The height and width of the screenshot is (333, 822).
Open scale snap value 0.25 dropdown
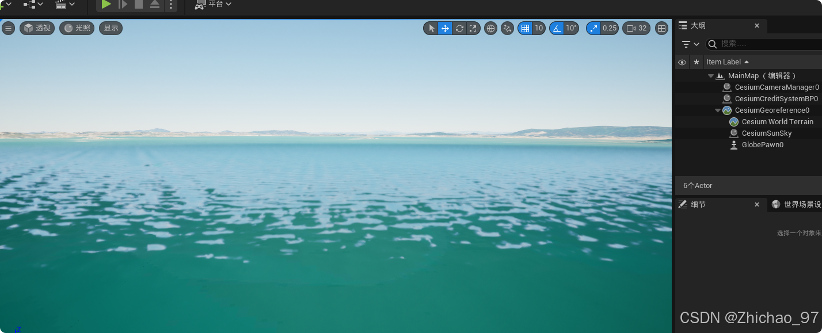point(610,28)
